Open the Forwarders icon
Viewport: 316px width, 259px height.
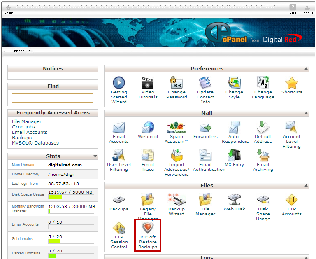[205, 128]
